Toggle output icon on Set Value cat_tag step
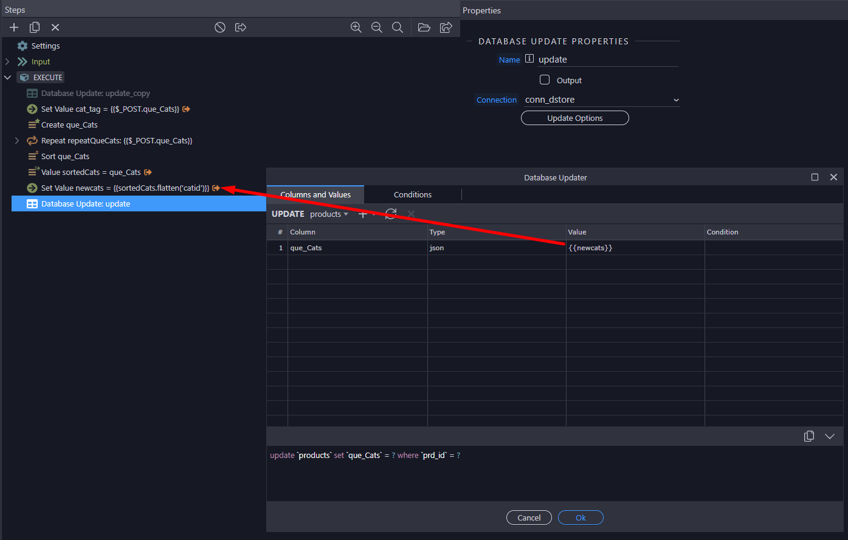This screenshot has width=848, height=540. [x=186, y=109]
